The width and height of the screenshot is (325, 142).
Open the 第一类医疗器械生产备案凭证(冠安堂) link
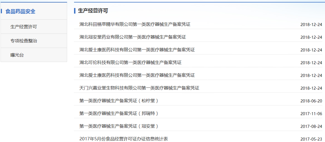pyautogui.click(x=119, y=126)
